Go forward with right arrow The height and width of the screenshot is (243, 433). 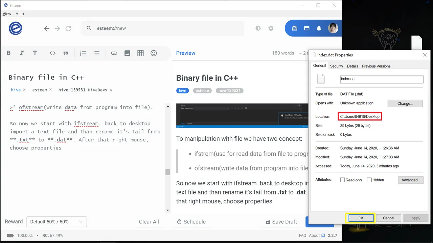click(58, 28)
